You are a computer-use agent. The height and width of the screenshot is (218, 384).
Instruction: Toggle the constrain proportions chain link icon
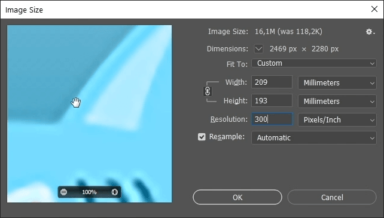[208, 91]
